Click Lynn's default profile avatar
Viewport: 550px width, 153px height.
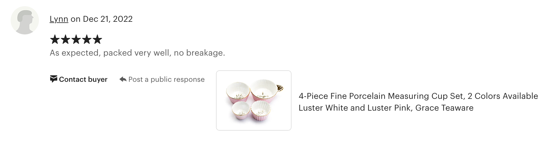pos(25,20)
